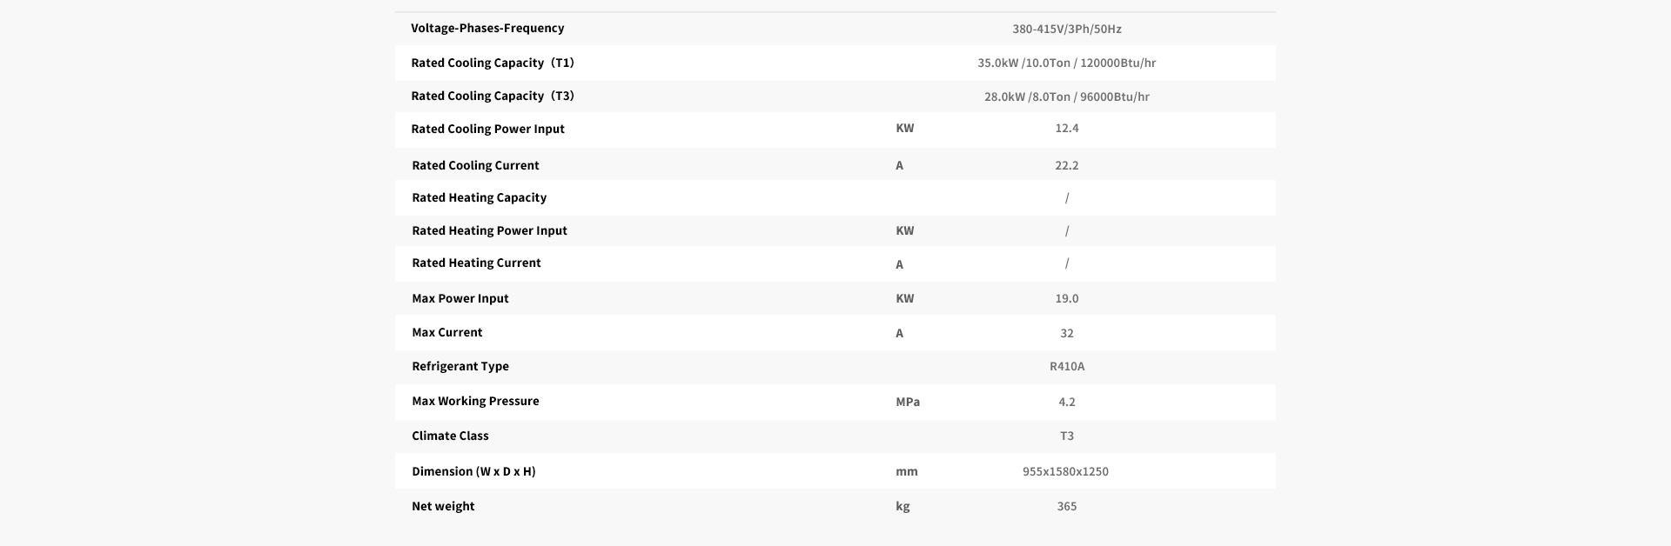Select the T3 Climate Class value
This screenshot has height=546, width=1671.
[x=1067, y=436]
